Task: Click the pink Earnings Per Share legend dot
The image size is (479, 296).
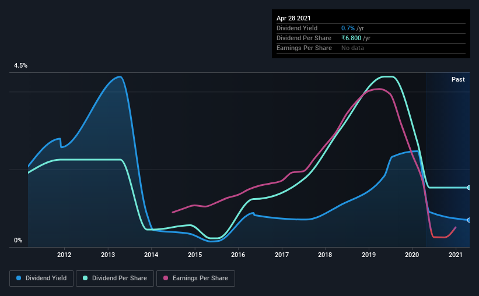Action: (166, 278)
